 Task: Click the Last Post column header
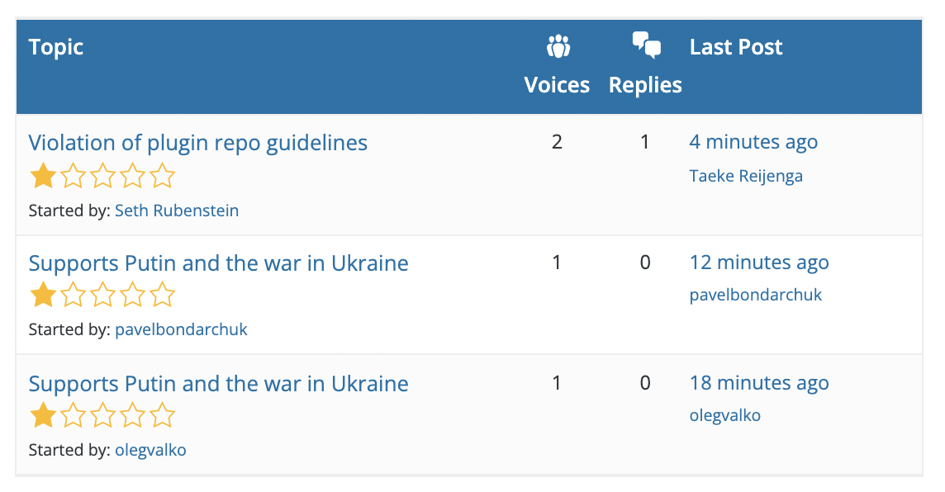click(736, 47)
